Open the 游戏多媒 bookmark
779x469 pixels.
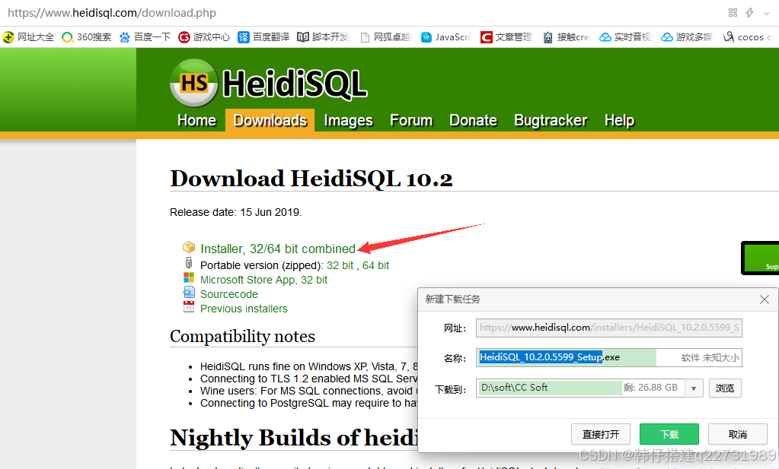coord(687,37)
